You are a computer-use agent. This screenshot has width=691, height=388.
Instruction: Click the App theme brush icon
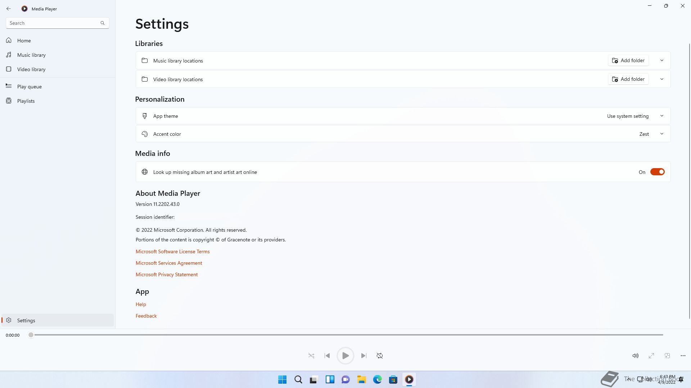pyautogui.click(x=145, y=116)
